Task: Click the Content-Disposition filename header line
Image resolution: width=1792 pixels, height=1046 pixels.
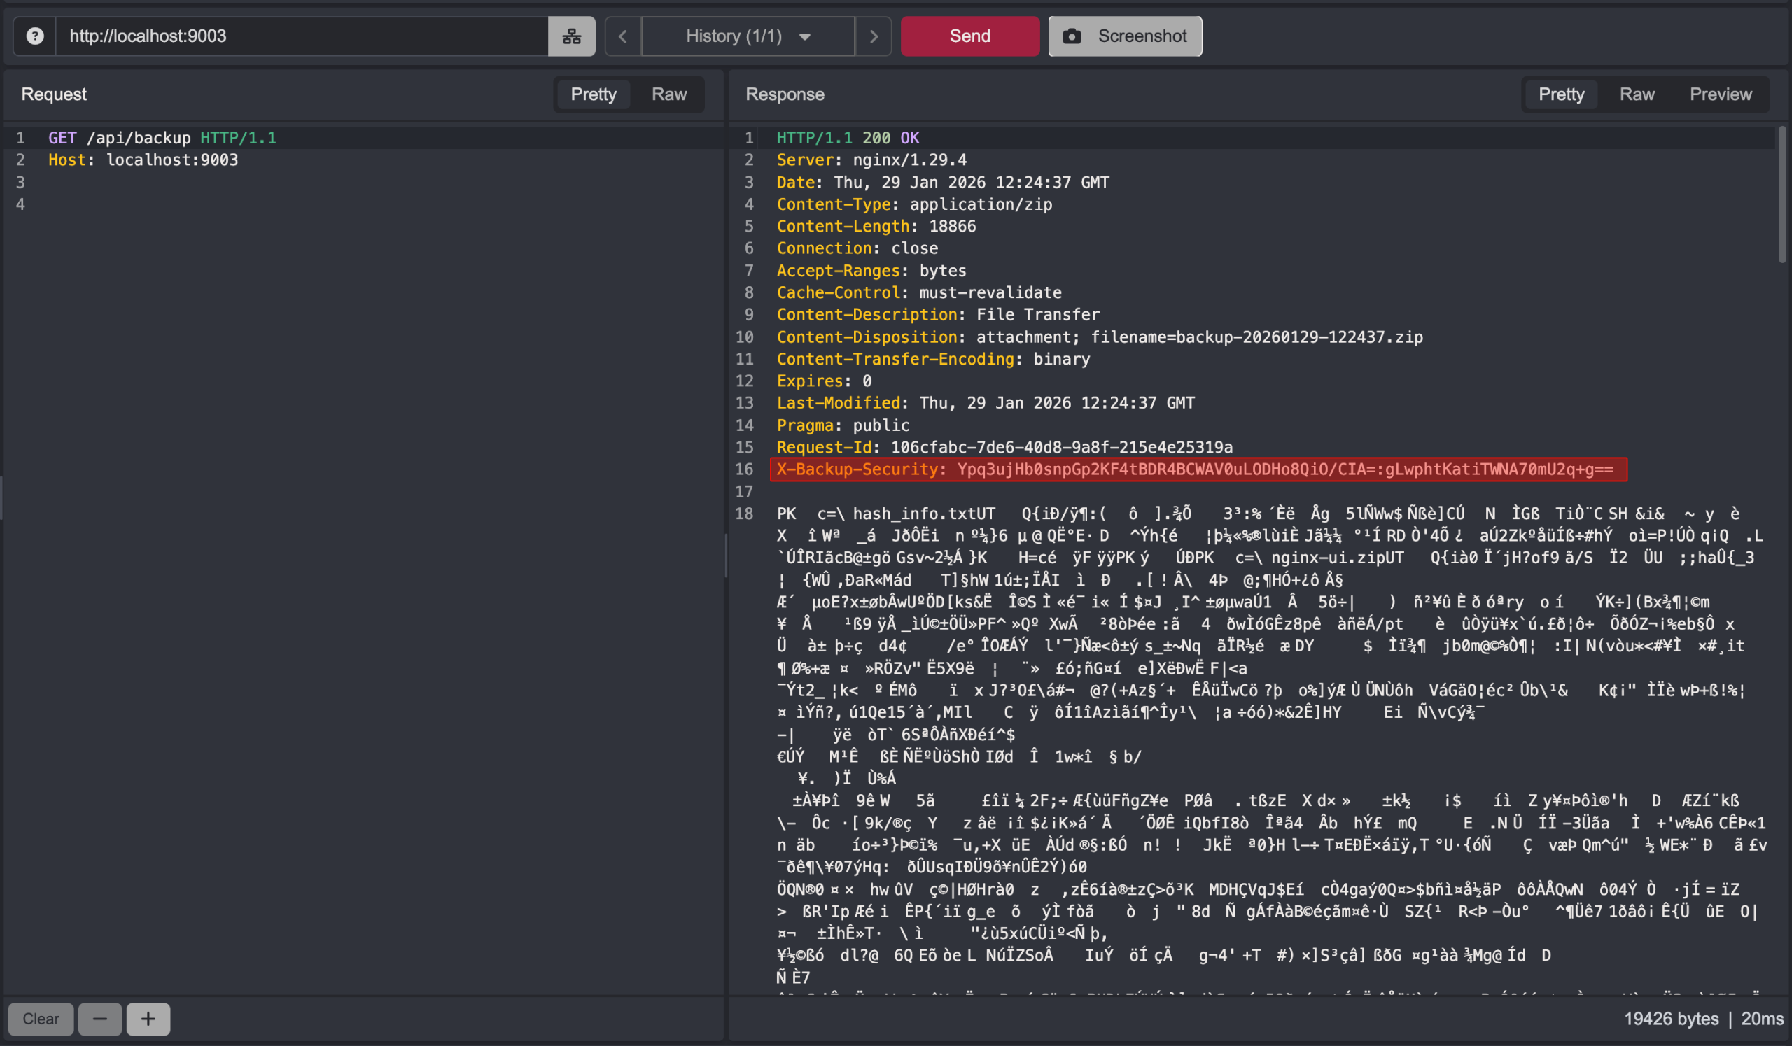Action: click(x=1100, y=337)
